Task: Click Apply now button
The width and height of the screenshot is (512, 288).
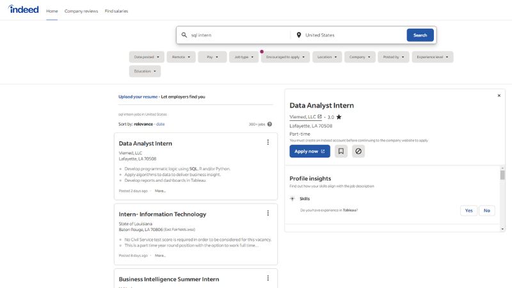Action: tap(310, 151)
